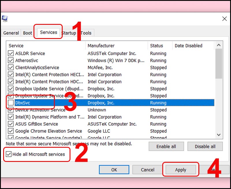Toggle the ClientAnalyticsService checkbox
This screenshot has width=231, height=189.
11,68
